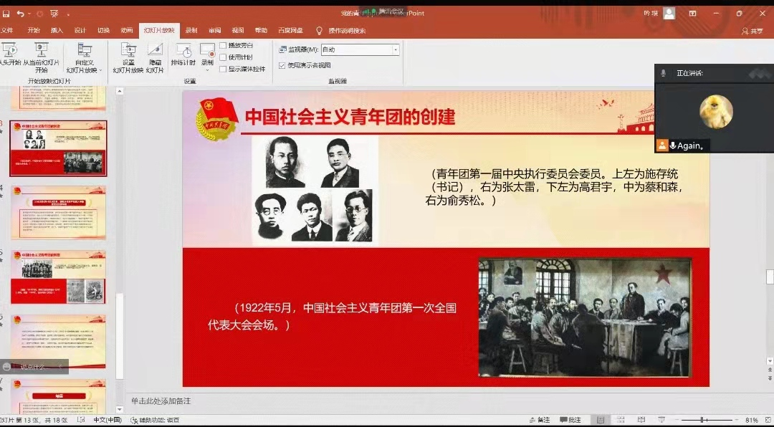Click the slide title 中国社会主义青年团的创建
The height and width of the screenshot is (427, 774).
[x=350, y=117]
